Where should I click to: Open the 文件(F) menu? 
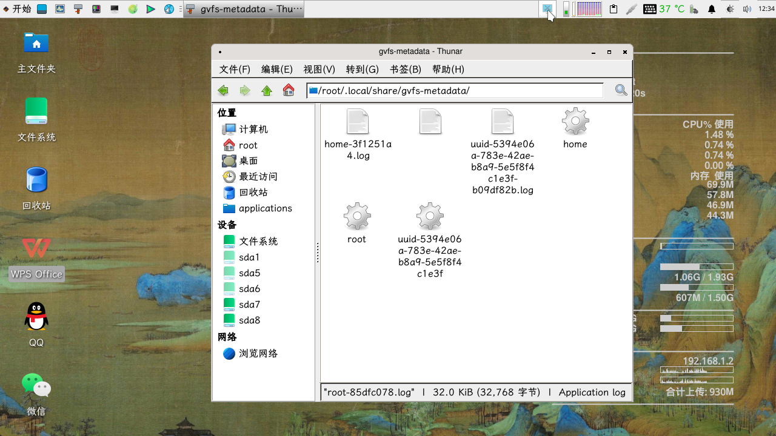[x=234, y=69]
